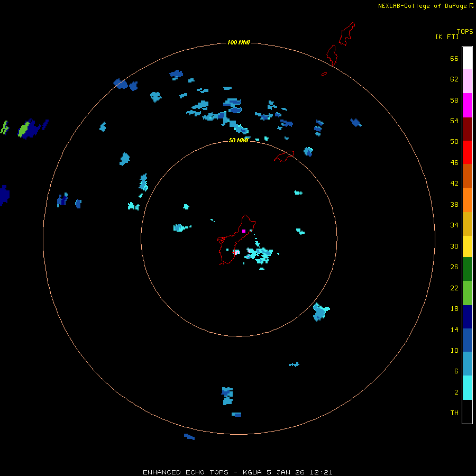Click the 54 legend value
This screenshot has width=476, height=476.
[454, 121]
